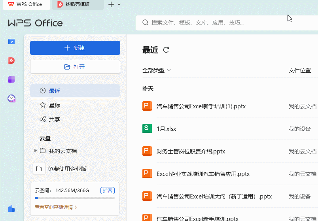Click the spreadsheet icon of 1月.xlsx
Viewport: 318px width, 221px height.
point(147,128)
